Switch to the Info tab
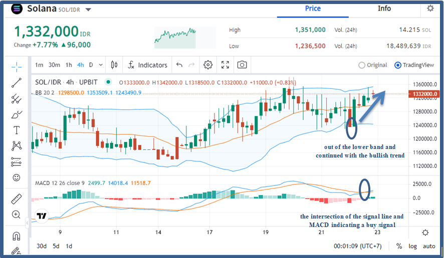The height and width of the screenshot is (258, 444). click(x=384, y=8)
